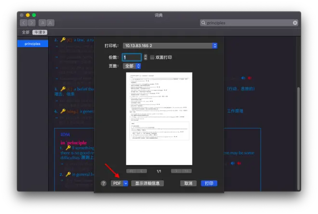Go to the next preview page
Image resolution: width=318 pixels, height=214 pixels.
point(176,171)
